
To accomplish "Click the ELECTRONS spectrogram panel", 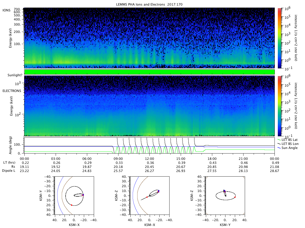I will [x=149, y=106].
